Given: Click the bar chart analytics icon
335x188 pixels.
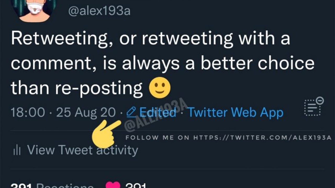Looking at the screenshot, I should (17, 150).
